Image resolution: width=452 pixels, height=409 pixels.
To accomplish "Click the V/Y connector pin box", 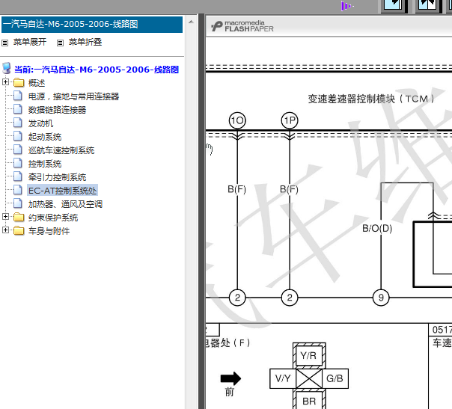I will (283, 378).
